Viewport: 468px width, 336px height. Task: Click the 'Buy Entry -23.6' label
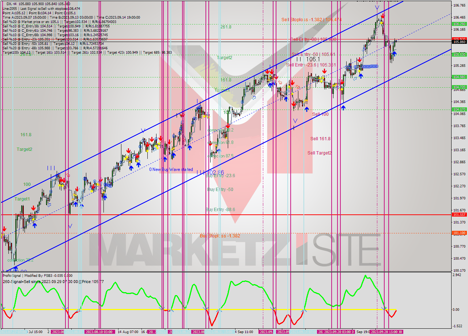(220, 176)
